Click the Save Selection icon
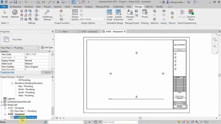This screenshot has height=124, width=221. point(154,11)
